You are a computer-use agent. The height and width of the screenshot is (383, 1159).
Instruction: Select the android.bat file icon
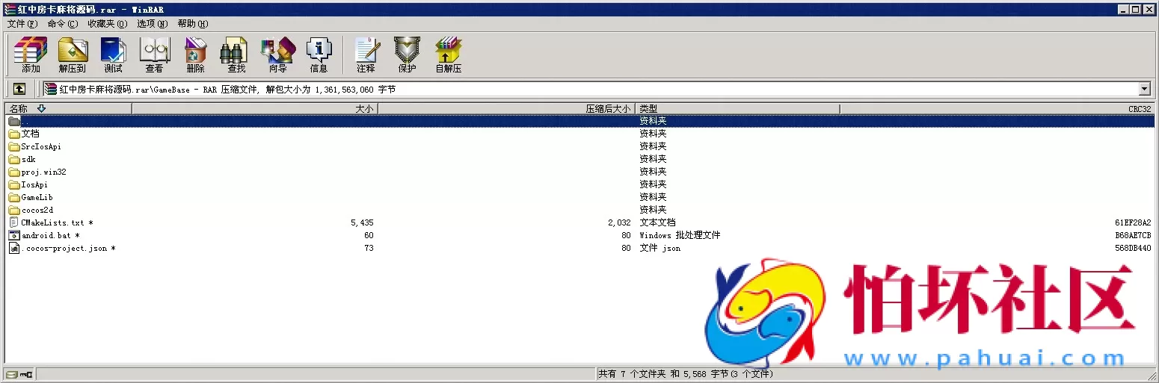coord(14,235)
